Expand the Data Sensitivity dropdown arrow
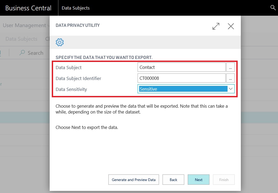Viewport: 278px width, 193px height. pos(231,89)
